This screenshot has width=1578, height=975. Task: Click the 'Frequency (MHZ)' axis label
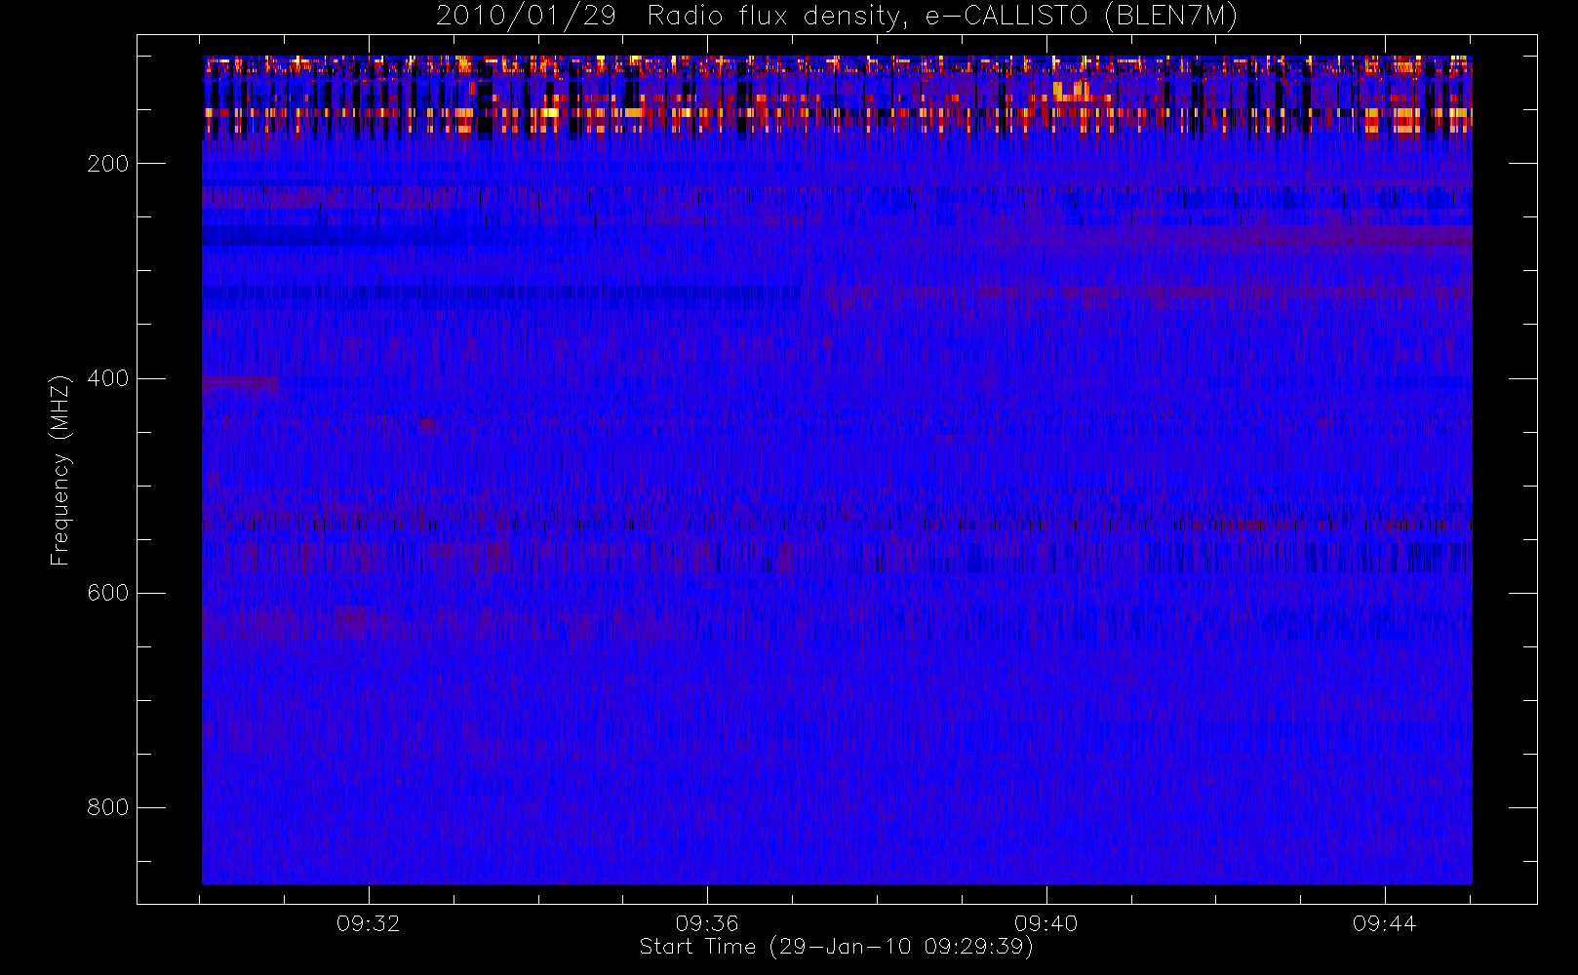point(60,470)
